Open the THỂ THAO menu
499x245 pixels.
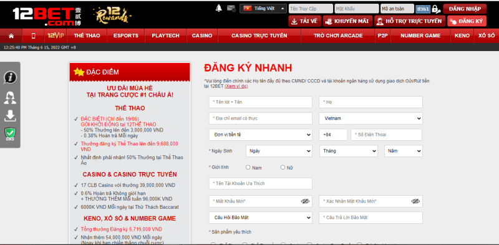click(x=87, y=36)
